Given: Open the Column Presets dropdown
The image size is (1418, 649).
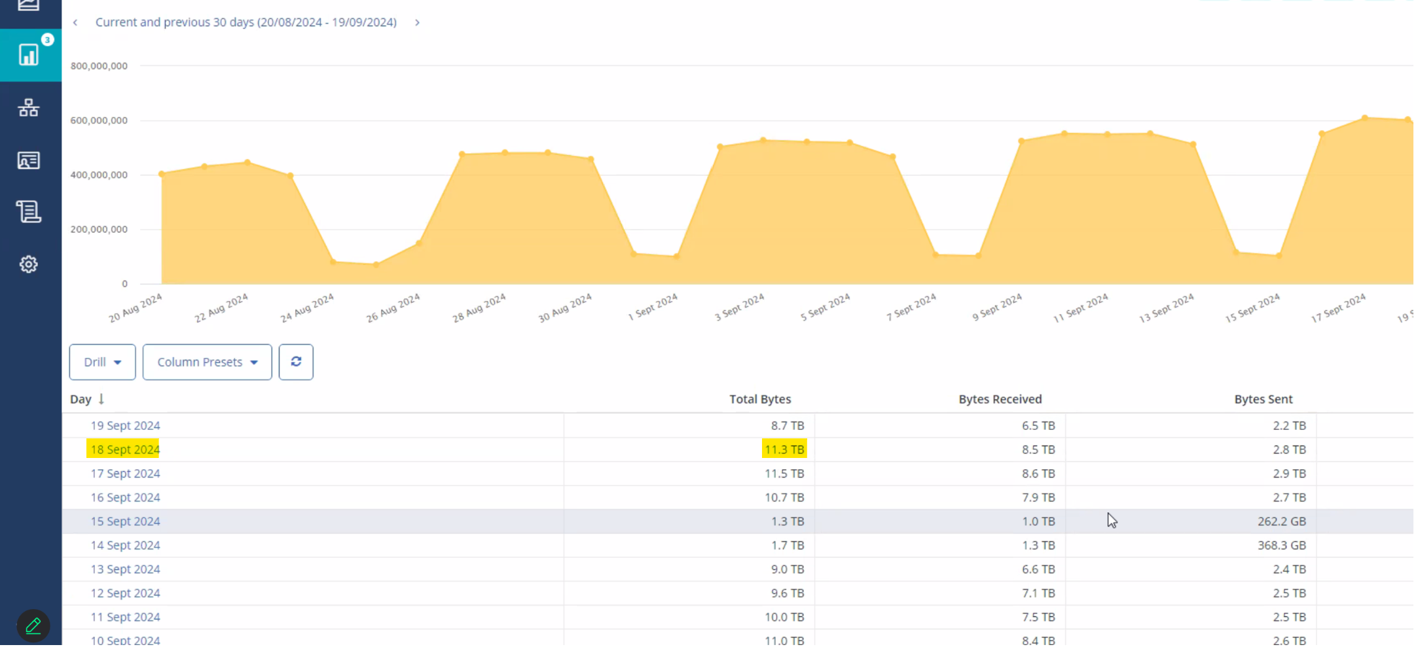Looking at the screenshot, I should pyautogui.click(x=208, y=363).
